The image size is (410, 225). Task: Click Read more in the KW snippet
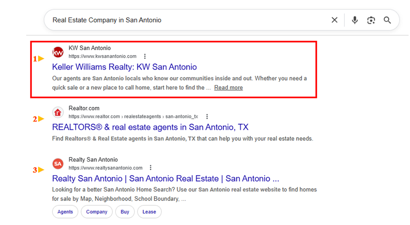(x=228, y=88)
